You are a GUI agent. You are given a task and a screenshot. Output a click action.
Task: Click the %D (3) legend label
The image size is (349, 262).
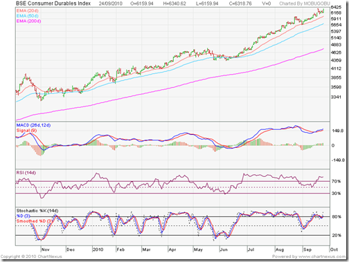click(x=24, y=216)
